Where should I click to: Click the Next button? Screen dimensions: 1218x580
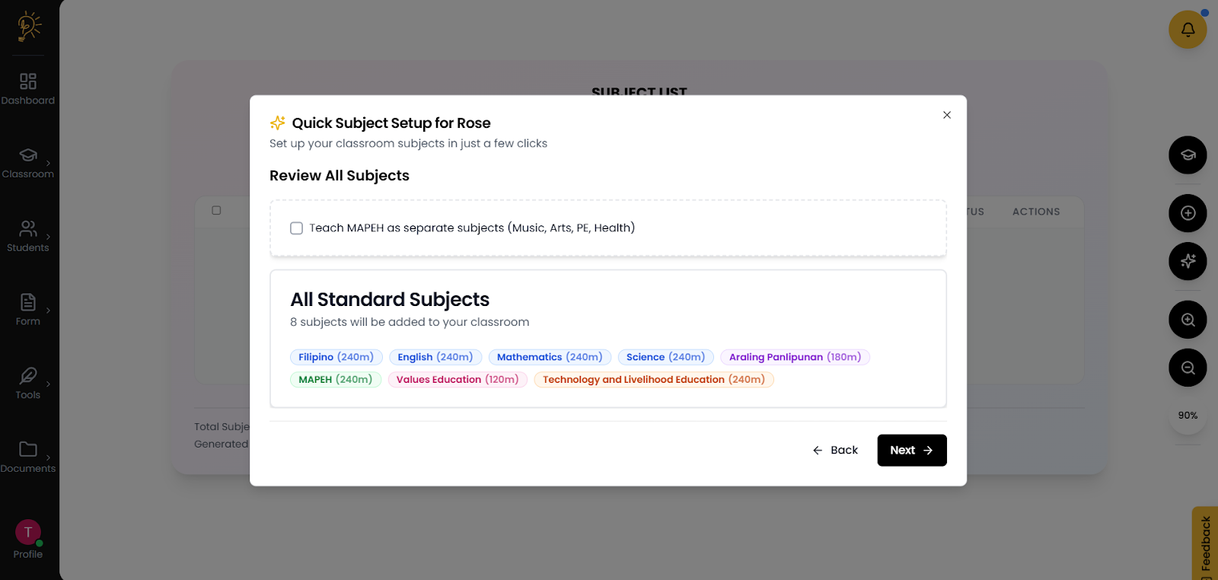tap(911, 451)
